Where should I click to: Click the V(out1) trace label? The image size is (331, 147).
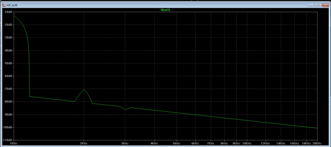click(x=165, y=10)
